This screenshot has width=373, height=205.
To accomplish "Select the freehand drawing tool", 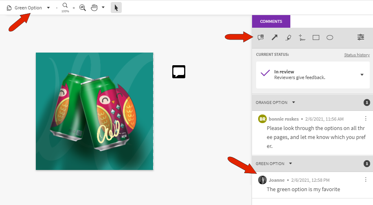I will point(302,37).
